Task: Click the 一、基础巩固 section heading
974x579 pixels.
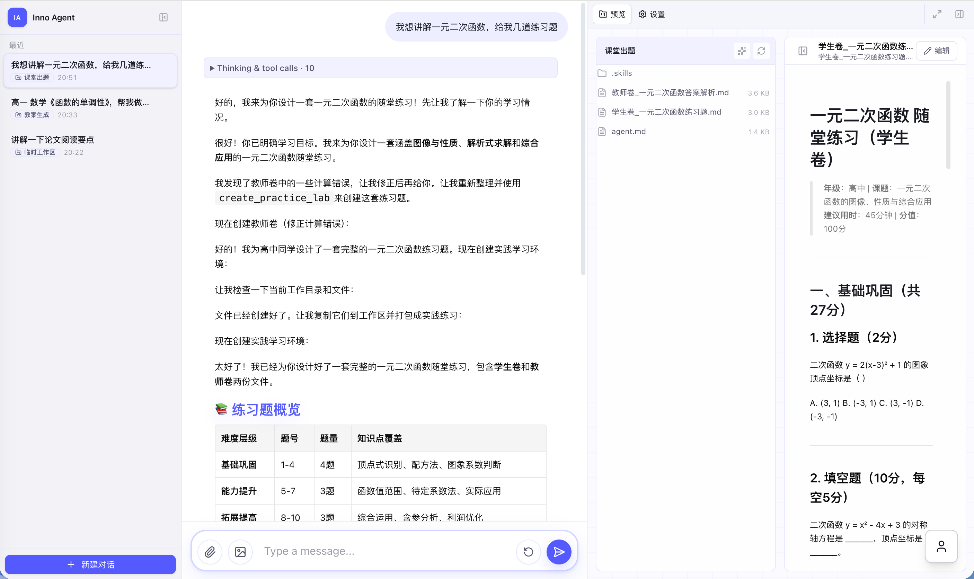Action: click(865, 300)
